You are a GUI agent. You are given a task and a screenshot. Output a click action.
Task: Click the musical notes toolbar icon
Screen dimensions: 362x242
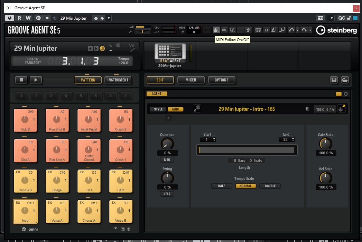(x=282, y=30)
